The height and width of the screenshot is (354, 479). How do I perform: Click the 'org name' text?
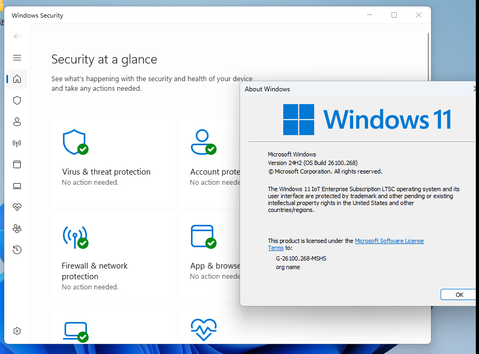(x=288, y=267)
